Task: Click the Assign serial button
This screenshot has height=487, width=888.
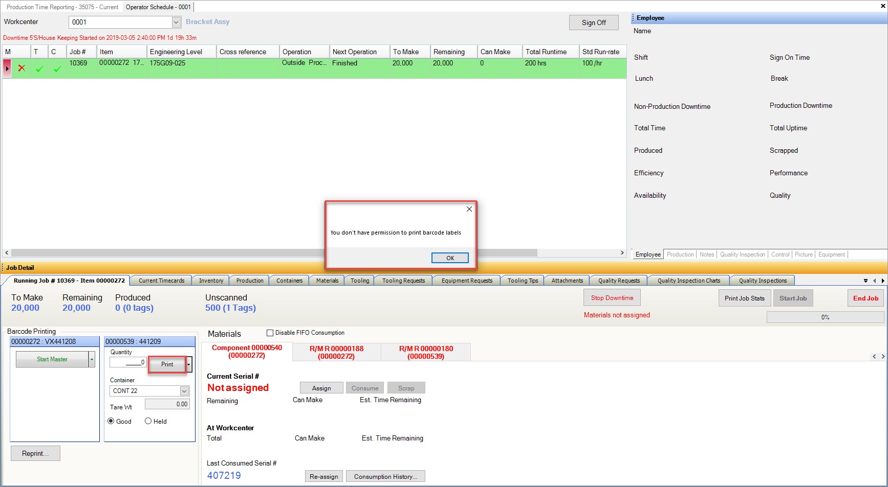Action: pyautogui.click(x=321, y=388)
